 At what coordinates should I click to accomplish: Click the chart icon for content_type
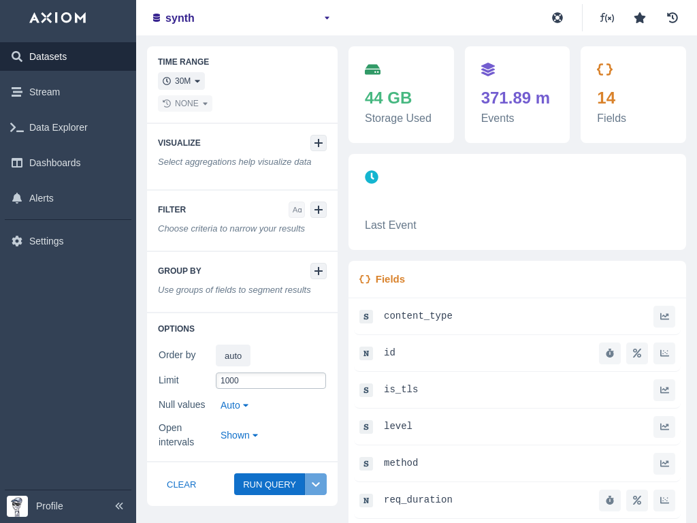pyautogui.click(x=664, y=317)
